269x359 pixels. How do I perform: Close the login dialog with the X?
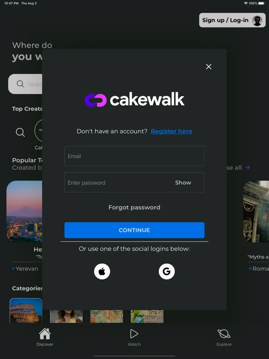208,67
